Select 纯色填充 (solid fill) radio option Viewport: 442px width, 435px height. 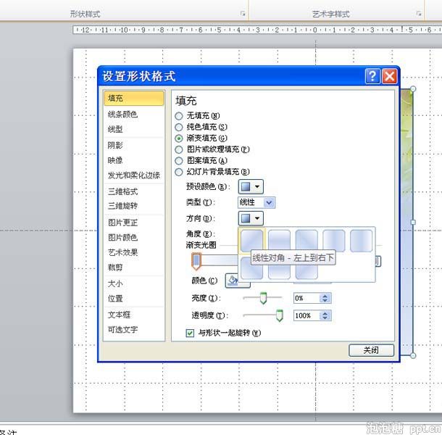coord(179,127)
